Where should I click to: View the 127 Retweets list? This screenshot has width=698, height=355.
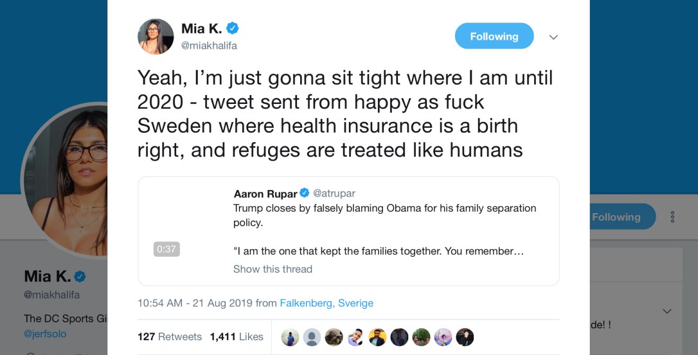tap(170, 337)
